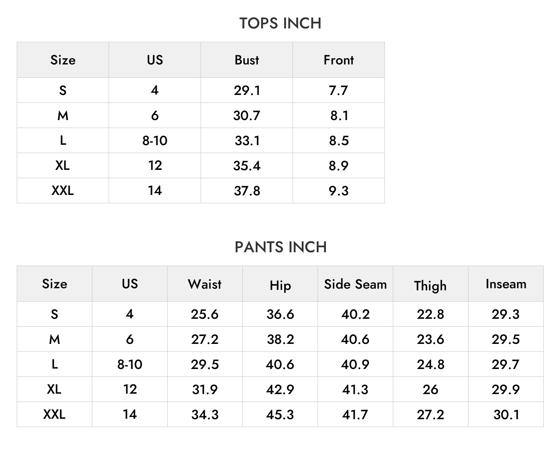Click the 40.9 side seam value
Viewport: 560px width, 456px height.
[x=355, y=364]
